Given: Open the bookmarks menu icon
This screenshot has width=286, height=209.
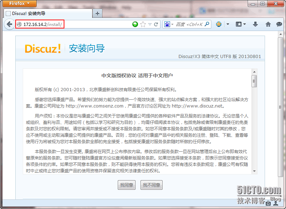Looking at the screenshot, I should click(239, 24).
